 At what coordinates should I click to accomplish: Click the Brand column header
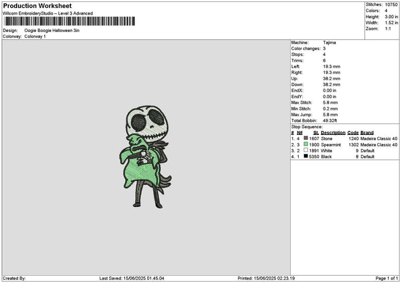point(367,133)
